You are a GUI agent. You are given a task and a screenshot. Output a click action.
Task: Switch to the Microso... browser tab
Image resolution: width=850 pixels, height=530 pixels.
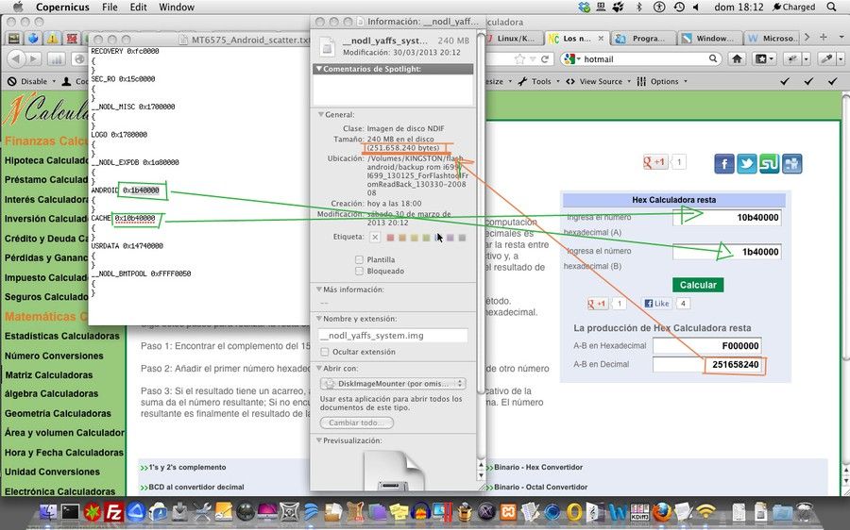point(774,39)
